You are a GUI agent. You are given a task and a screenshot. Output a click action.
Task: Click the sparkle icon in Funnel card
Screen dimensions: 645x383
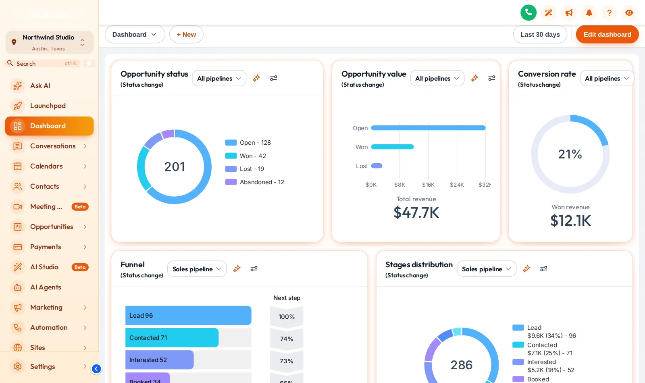(237, 269)
